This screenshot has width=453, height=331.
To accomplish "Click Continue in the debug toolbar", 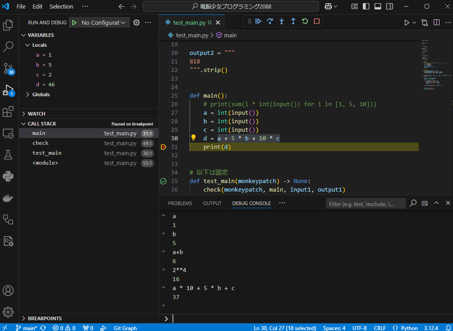I will (x=258, y=21).
